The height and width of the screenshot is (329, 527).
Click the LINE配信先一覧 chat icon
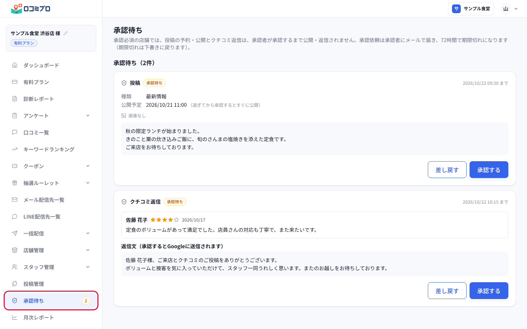point(15,216)
